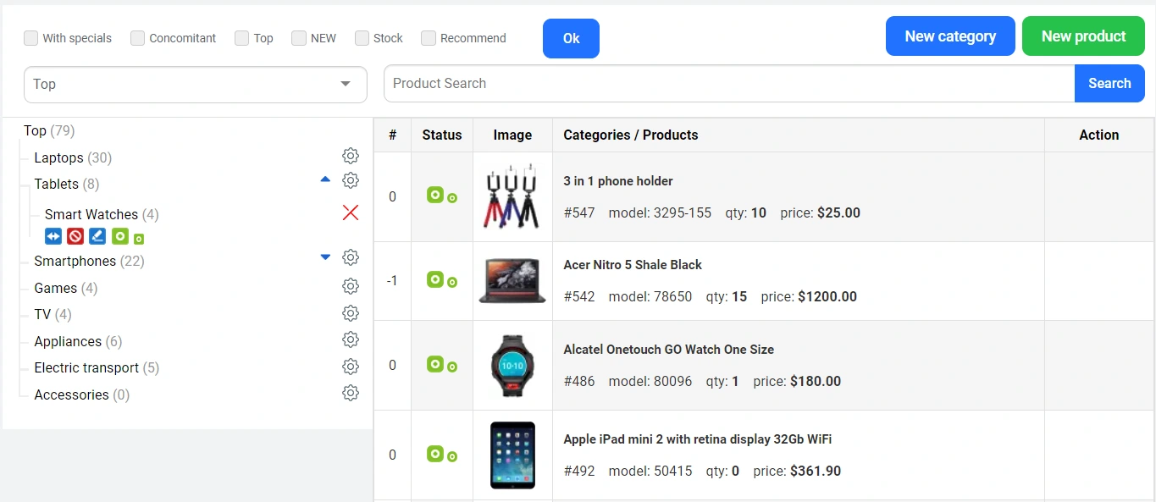Click the blue edit pencil icon under Smart Watches

coord(97,236)
